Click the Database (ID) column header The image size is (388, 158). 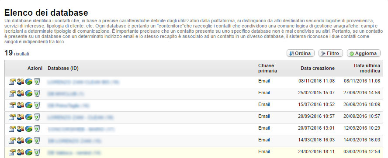tap(63, 68)
